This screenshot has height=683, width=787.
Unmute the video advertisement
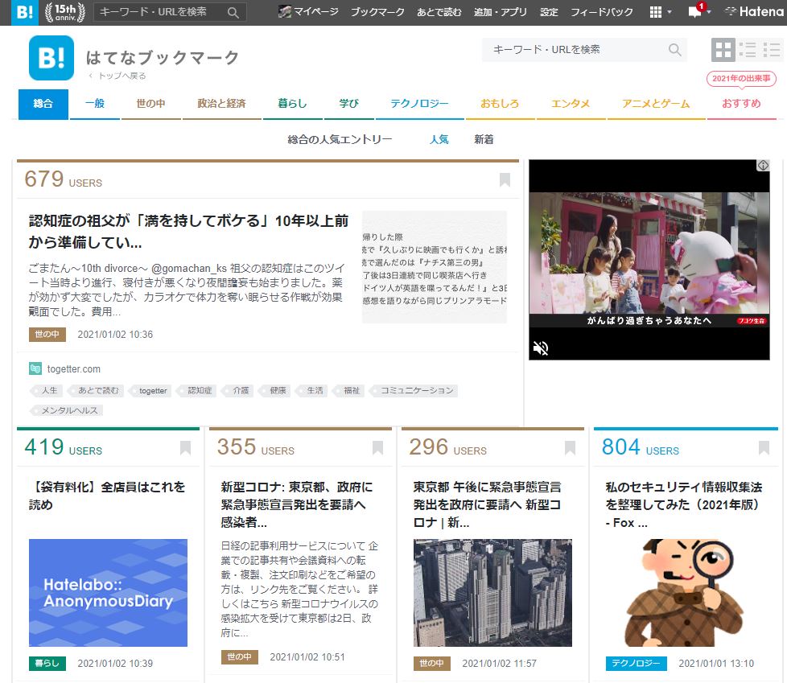541,348
